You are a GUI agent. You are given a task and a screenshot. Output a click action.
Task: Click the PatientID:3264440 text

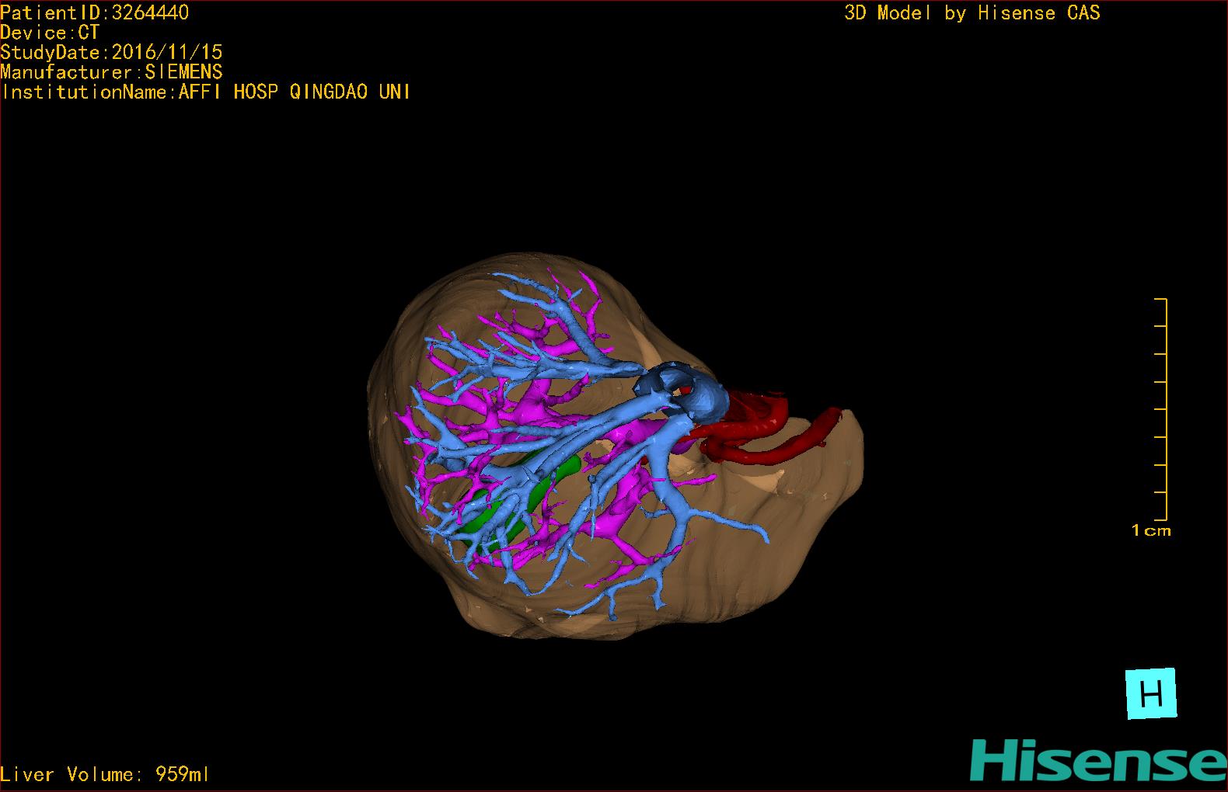pyautogui.click(x=94, y=12)
